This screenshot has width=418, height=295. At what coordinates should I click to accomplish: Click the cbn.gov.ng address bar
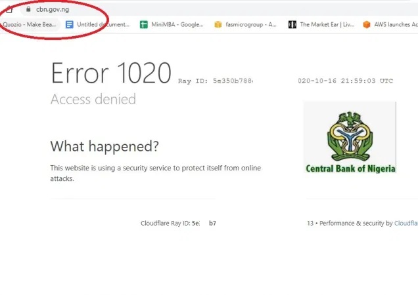(219, 9)
